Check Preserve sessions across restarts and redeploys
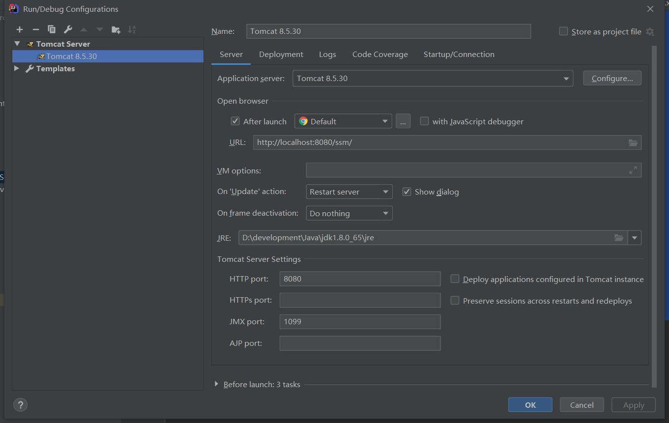669x423 pixels. [x=455, y=300]
